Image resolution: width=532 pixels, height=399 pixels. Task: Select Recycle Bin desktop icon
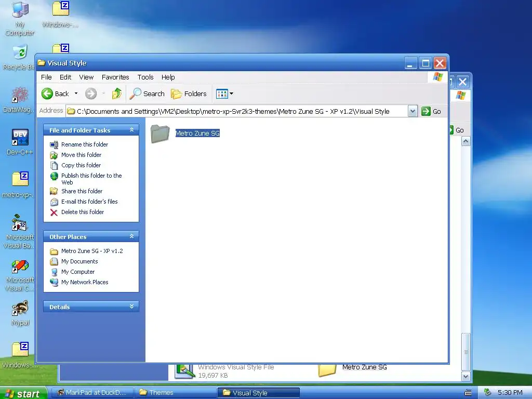tap(19, 58)
